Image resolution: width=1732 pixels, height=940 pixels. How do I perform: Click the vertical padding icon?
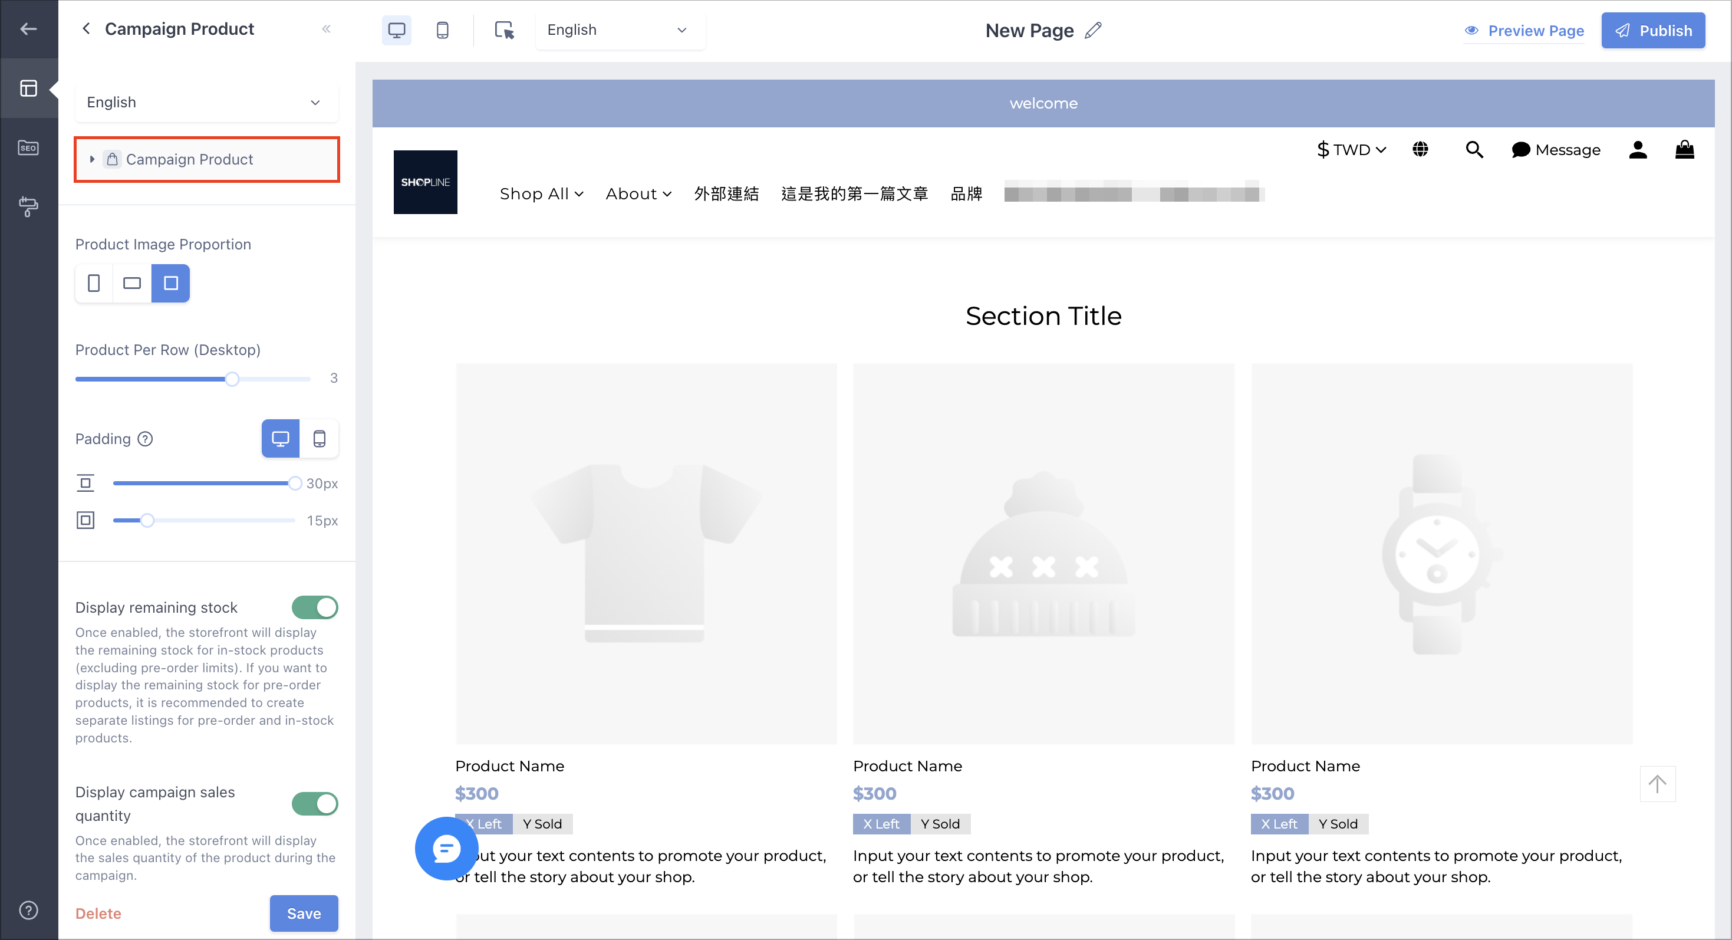point(85,484)
